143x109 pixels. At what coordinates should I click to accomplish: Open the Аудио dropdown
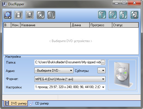tap(54, 71)
